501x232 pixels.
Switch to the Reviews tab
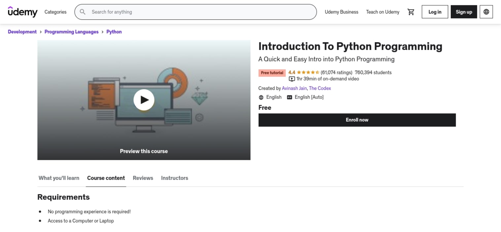tap(143, 178)
